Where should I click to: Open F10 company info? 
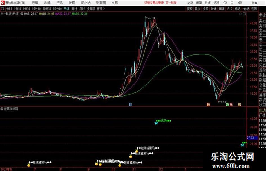point(230,9)
